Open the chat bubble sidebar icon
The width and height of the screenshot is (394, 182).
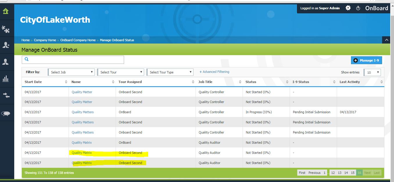click(x=6, y=114)
